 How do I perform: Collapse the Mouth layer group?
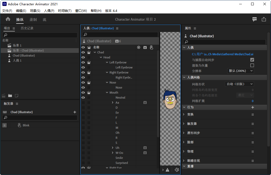coord(107,92)
